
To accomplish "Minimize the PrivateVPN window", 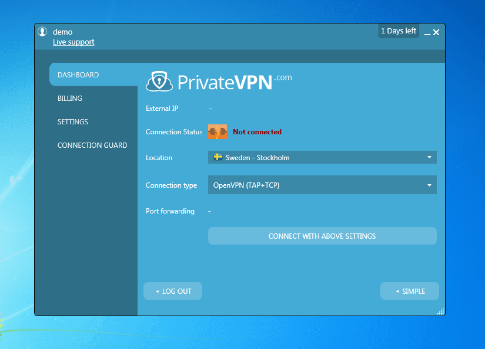I will 427,33.
